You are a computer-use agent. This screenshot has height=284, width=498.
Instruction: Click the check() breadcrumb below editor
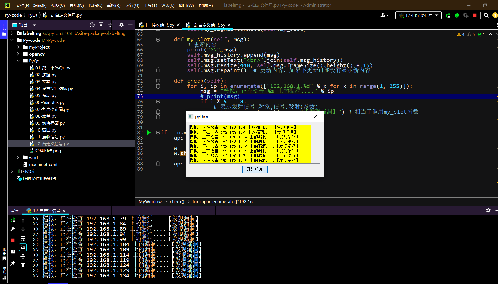click(x=177, y=202)
